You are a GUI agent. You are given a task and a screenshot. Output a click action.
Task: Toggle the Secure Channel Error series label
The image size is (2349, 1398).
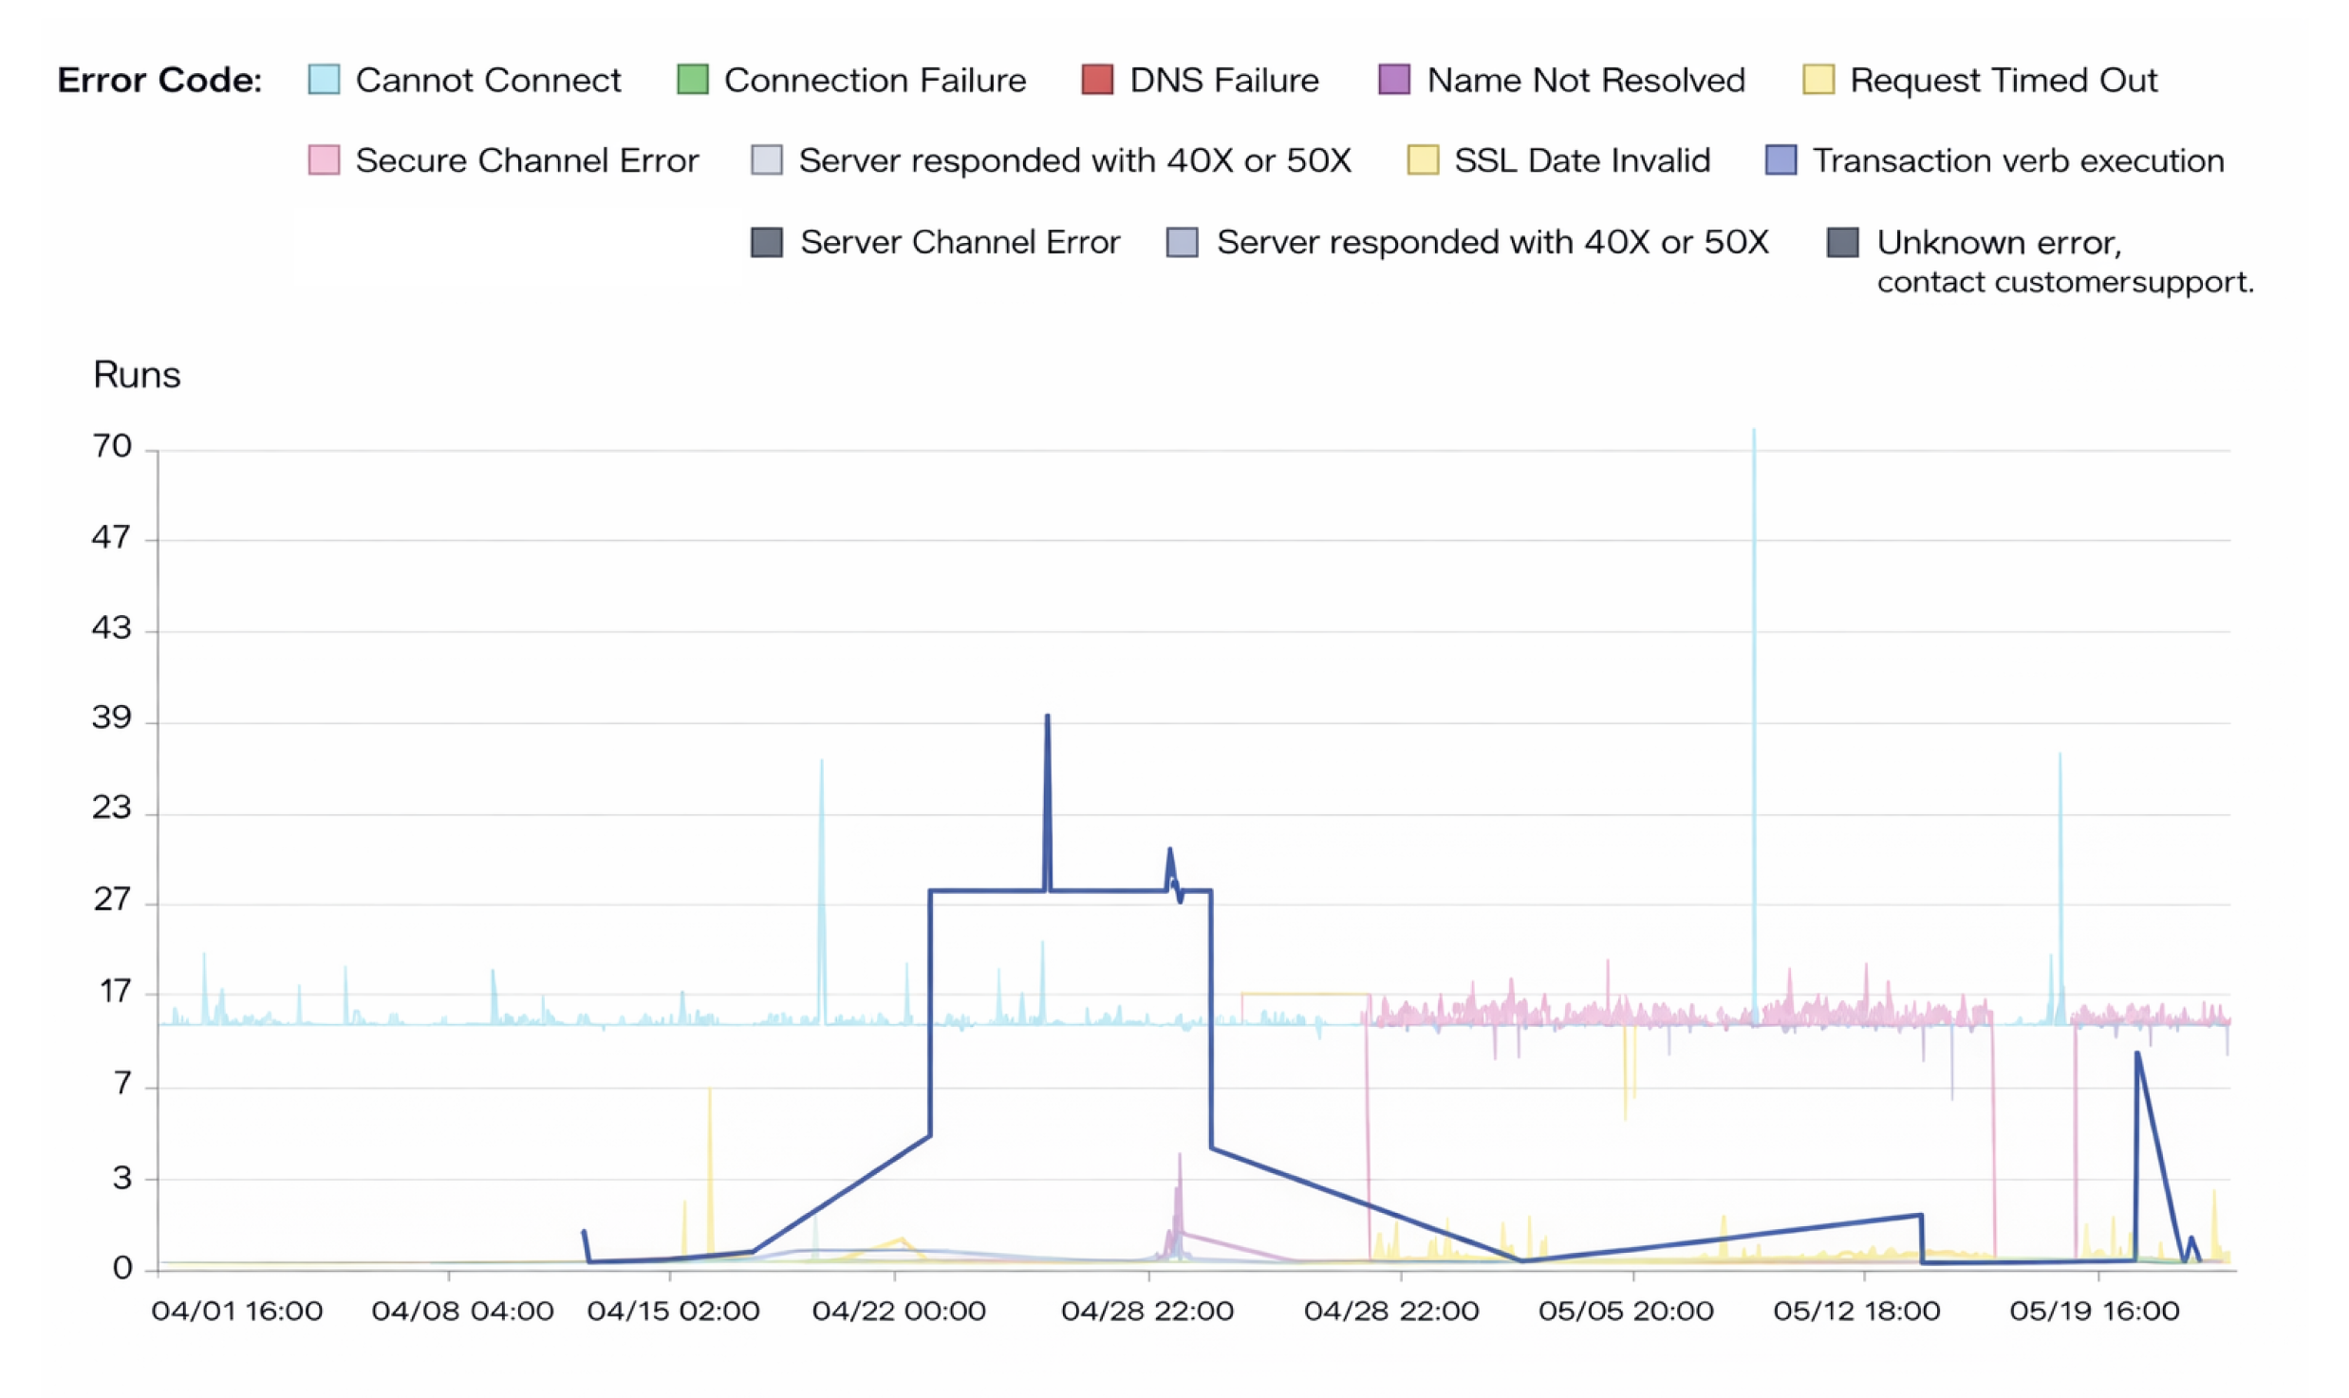(x=527, y=160)
